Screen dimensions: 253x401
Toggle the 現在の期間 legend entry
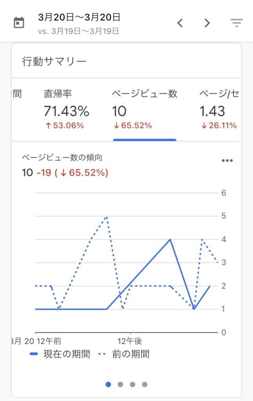[x=60, y=354]
